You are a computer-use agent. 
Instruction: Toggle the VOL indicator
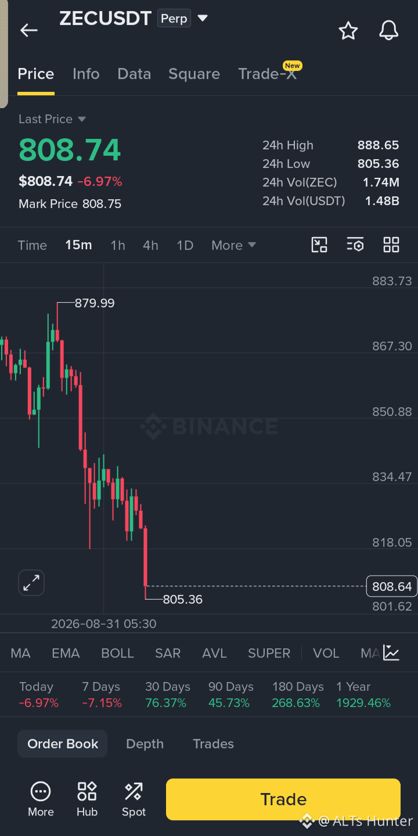(x=326, y=653)
